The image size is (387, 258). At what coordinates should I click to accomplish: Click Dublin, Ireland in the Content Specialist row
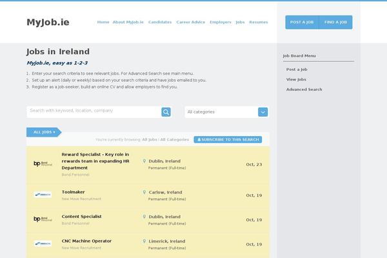(x=164, y=217)
